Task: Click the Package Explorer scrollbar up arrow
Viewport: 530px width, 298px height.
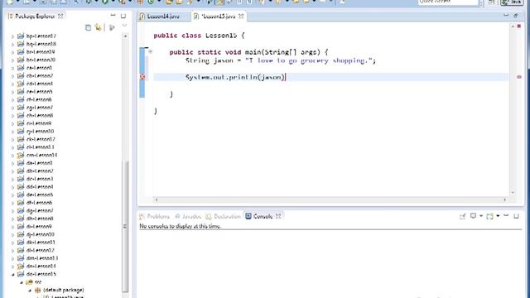Action: point(125,36)
